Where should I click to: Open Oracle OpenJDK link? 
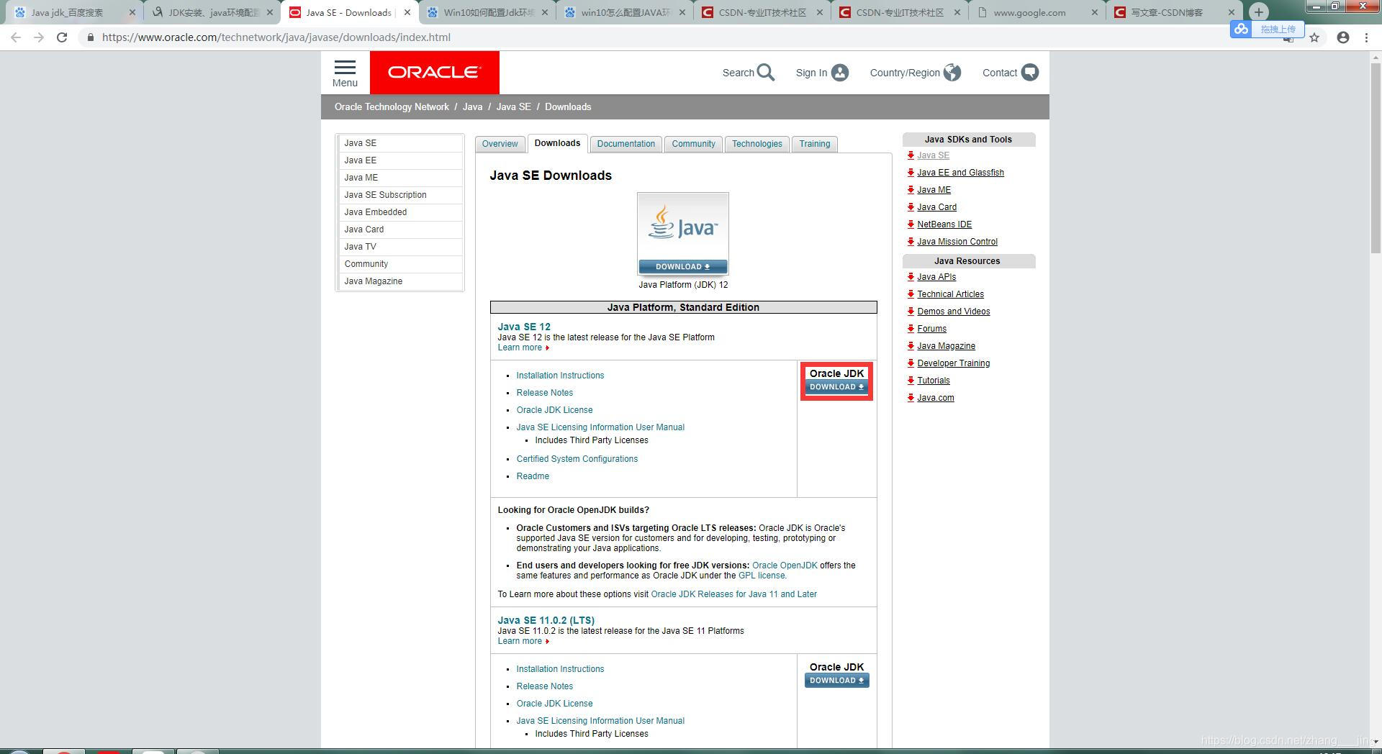[785, 565]
